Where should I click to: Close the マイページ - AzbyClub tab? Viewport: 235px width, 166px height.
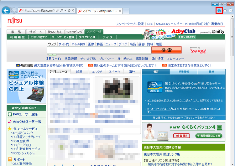(x=120, y=11)
